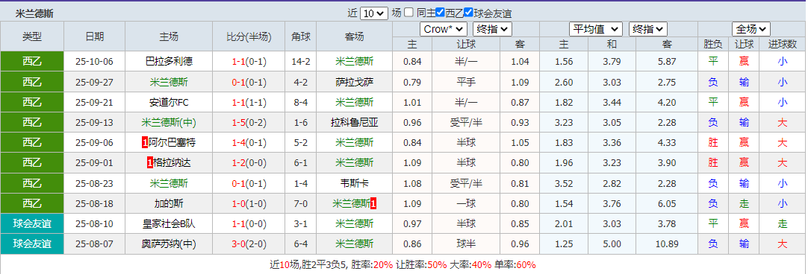Click the 比分(半场) column header

249,36
